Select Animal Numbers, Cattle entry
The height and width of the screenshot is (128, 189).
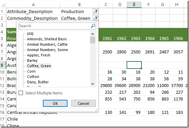pos(47,44)
